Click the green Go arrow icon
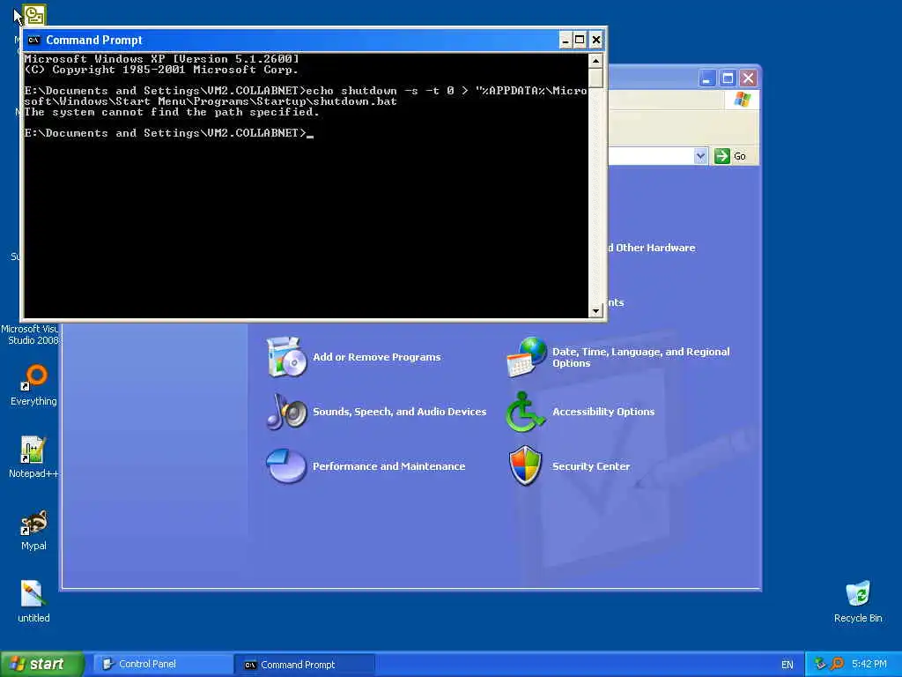The width and height of the screenshot is (902, 677). [722, 156]
